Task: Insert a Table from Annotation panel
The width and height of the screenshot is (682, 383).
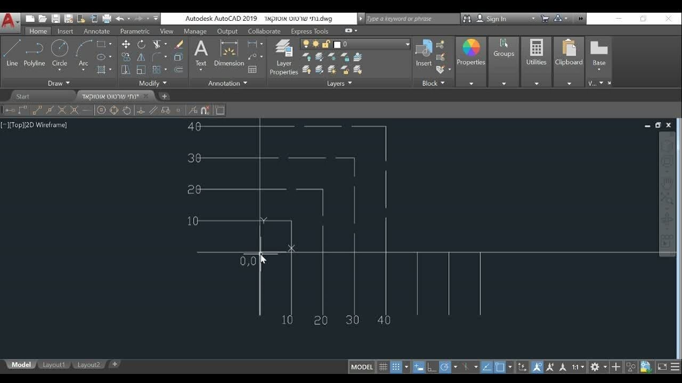Action: 253,70
